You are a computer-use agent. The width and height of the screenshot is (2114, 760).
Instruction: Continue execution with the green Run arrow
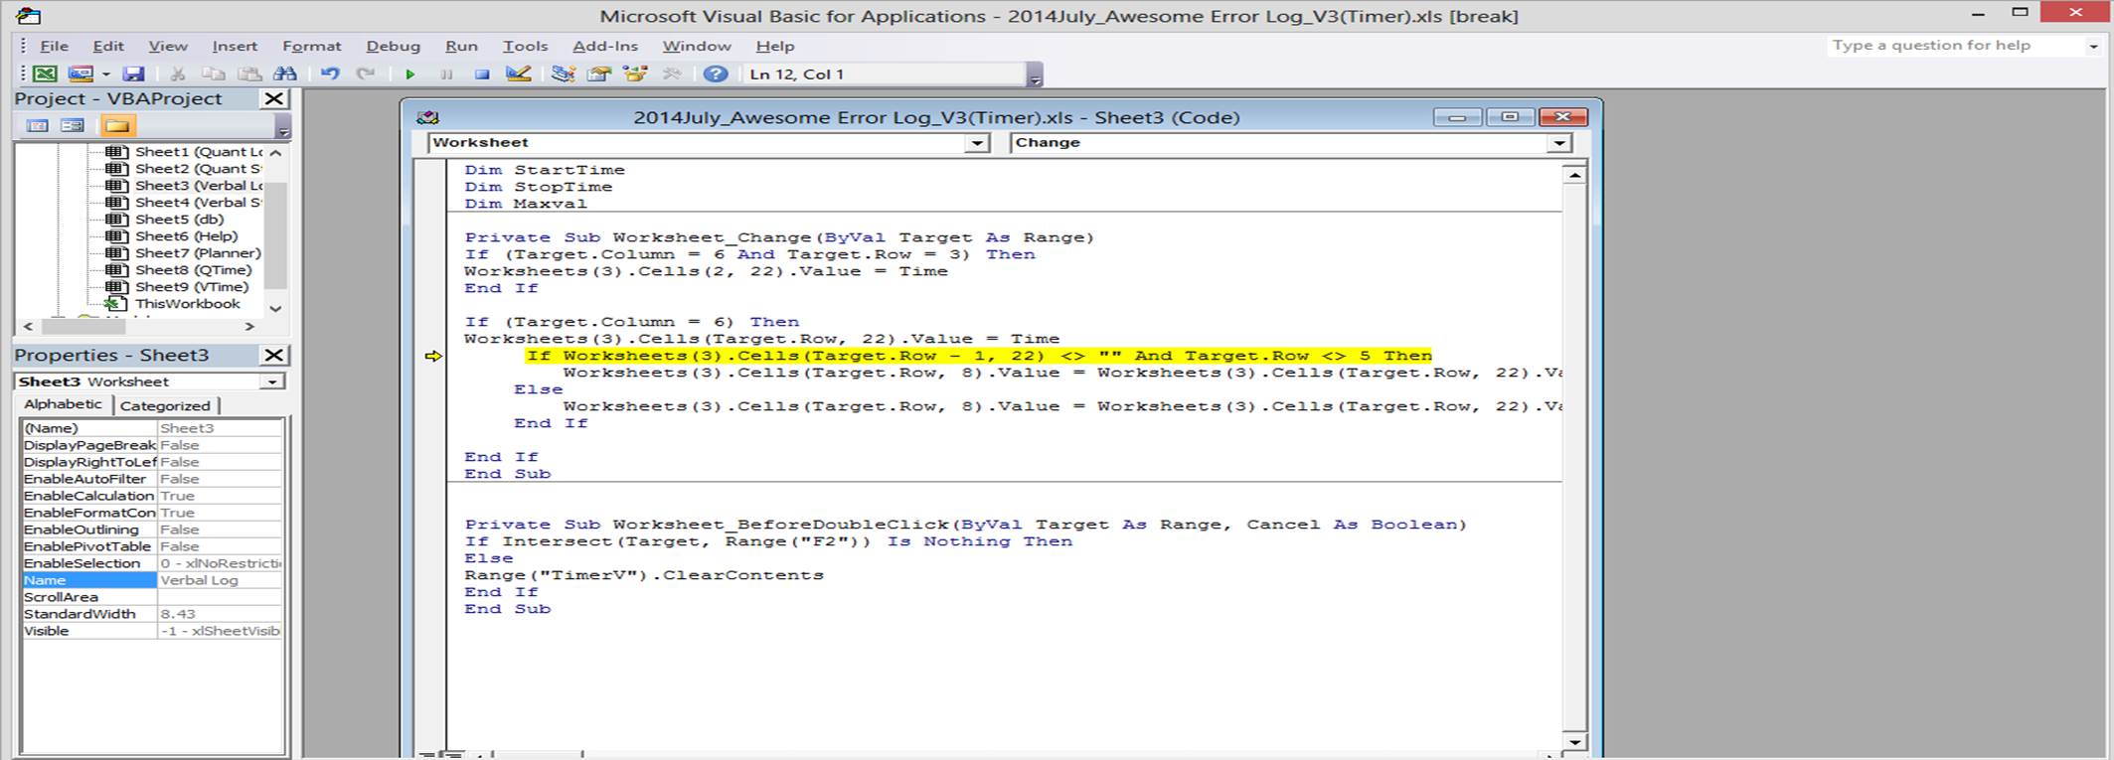pyautogui.click(x=410, y=74)
